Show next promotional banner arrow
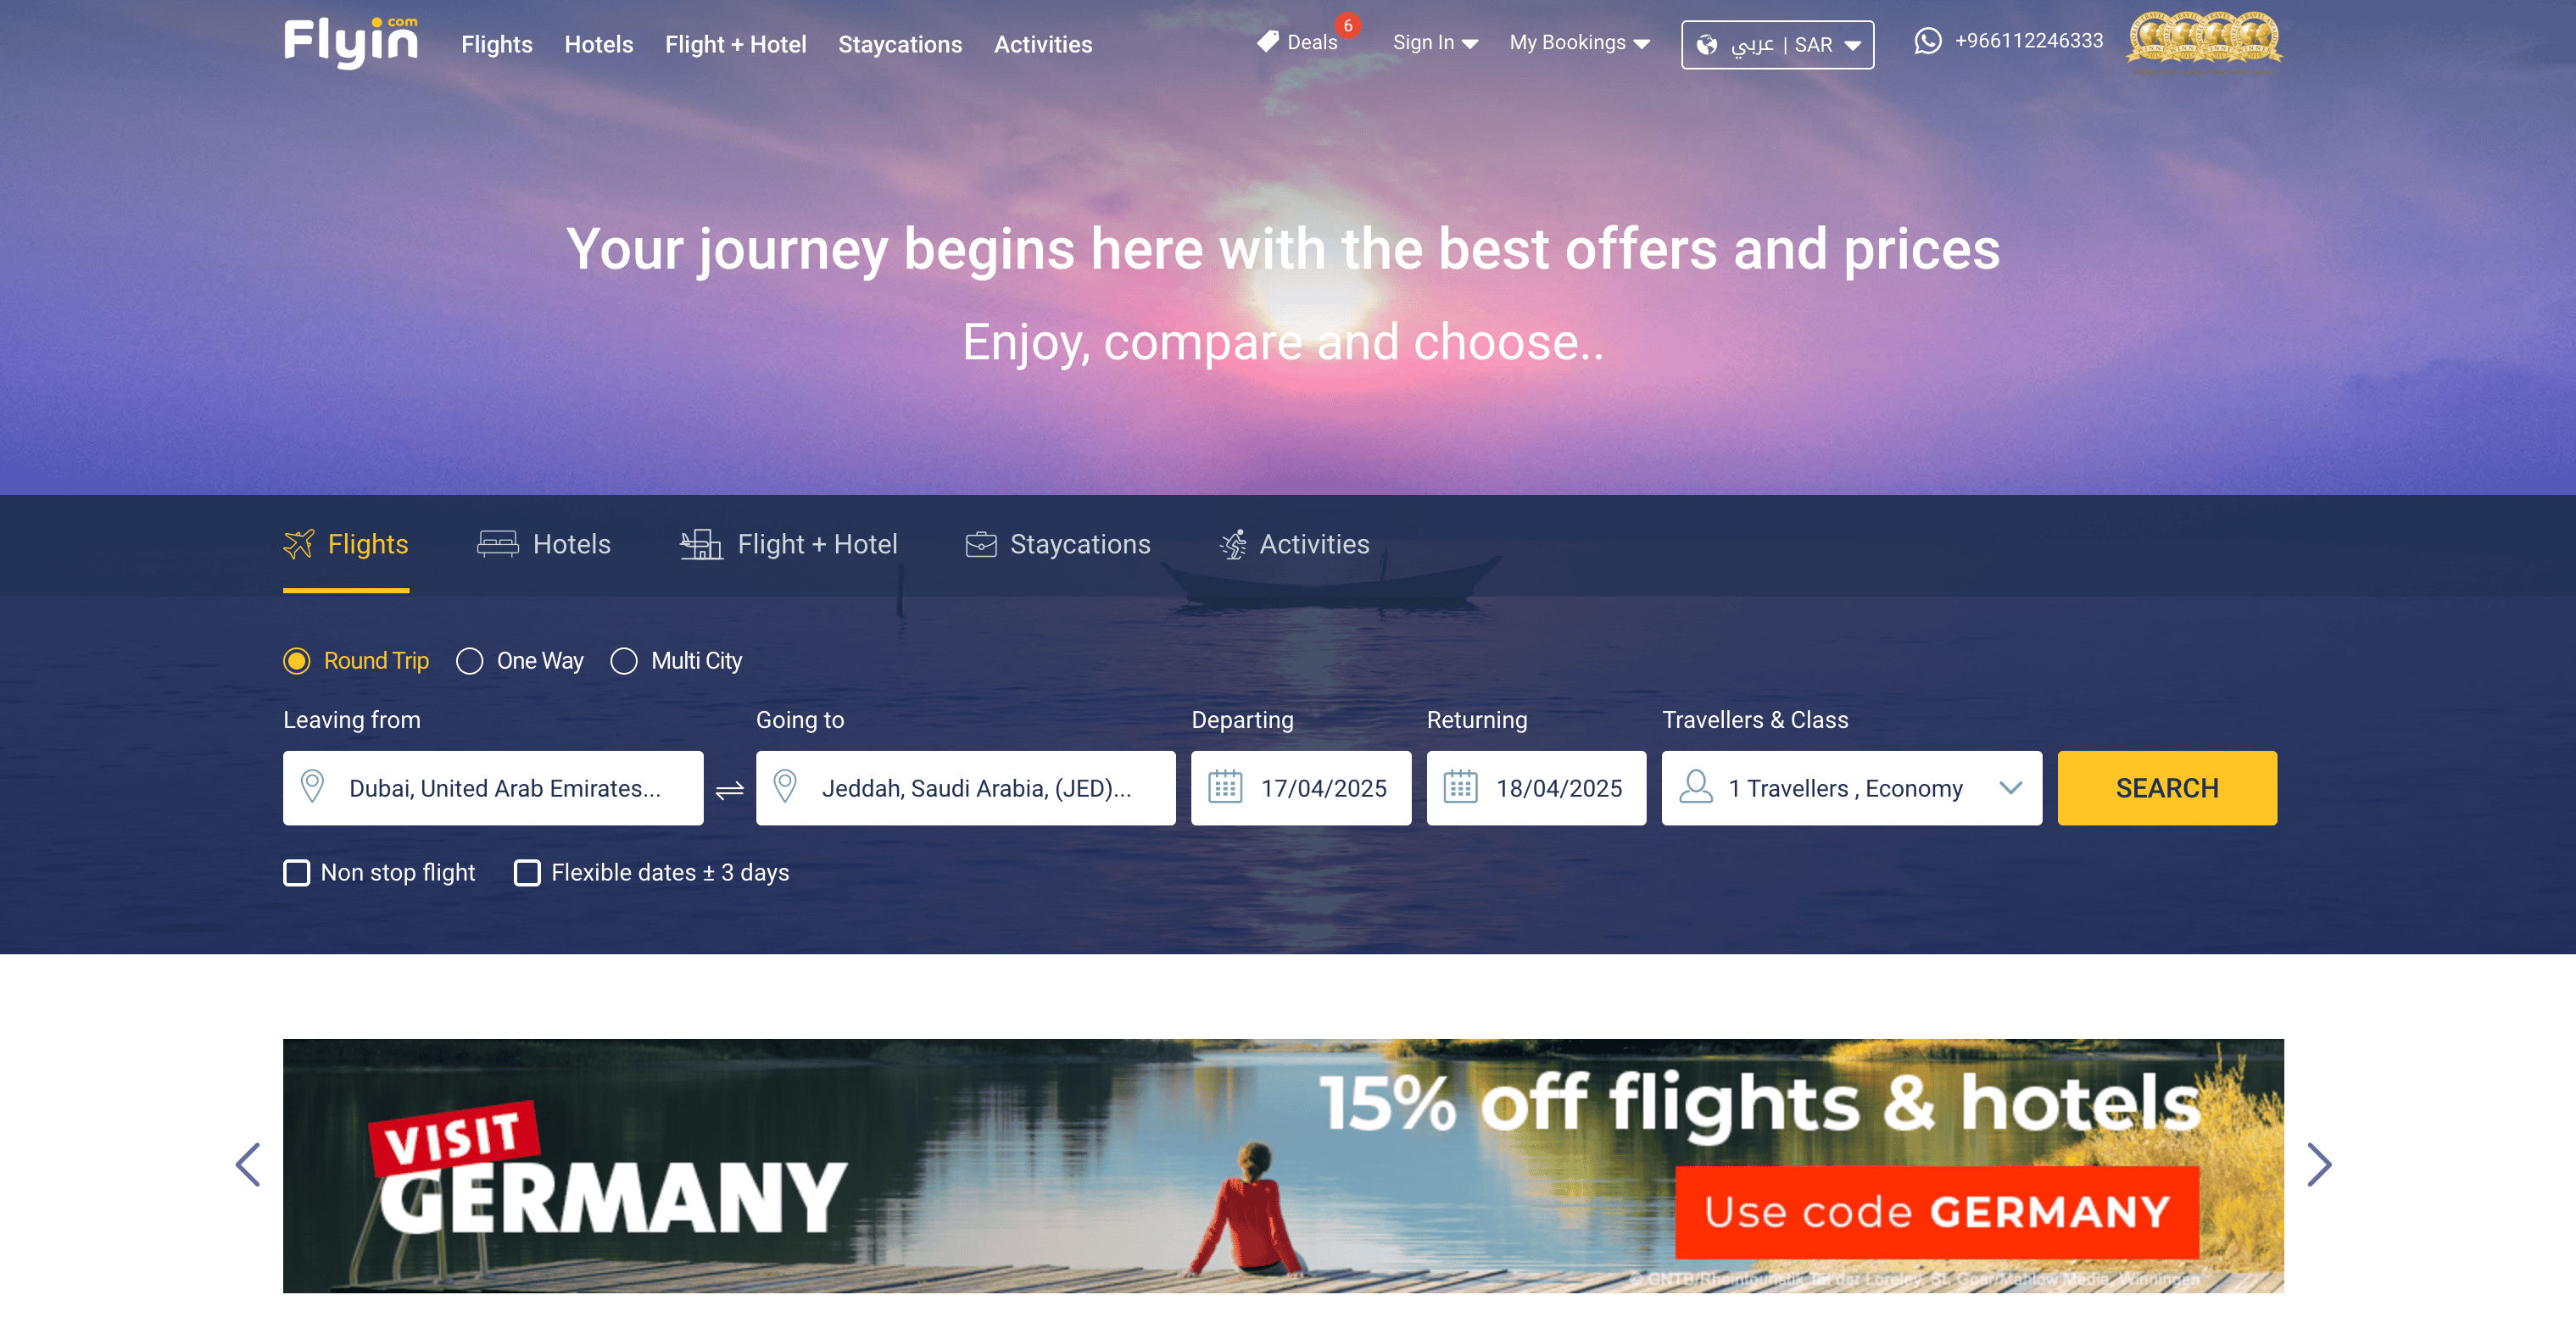2576x1317 pixels. tap(2319, 1165)
